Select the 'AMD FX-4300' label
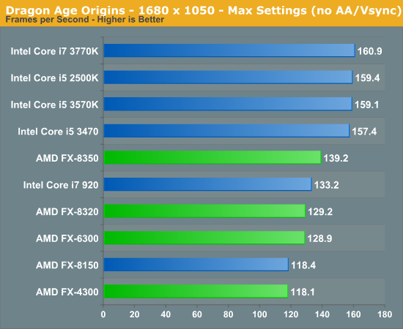 point(67,292)
